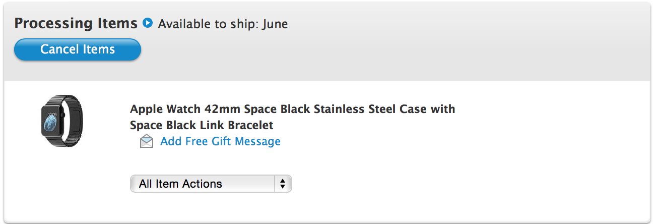Select the Processing Items heading

coord(76,23)
